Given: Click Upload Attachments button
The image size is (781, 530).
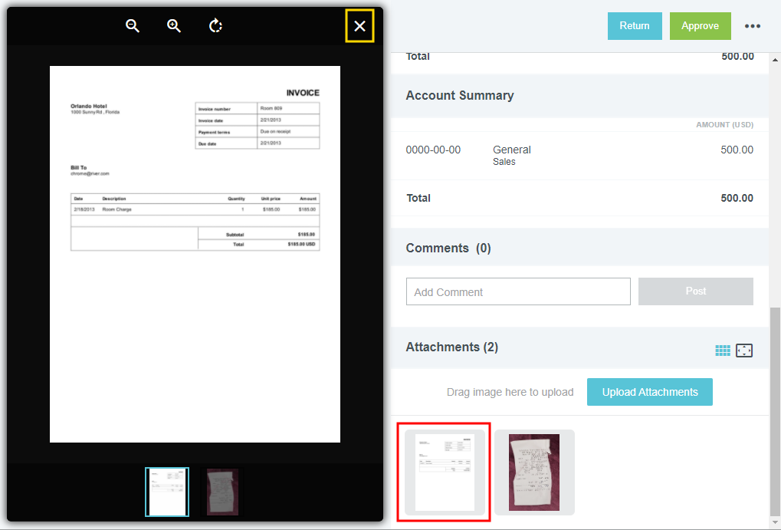Looking at the screenshot, I should (x=649, y=392).
